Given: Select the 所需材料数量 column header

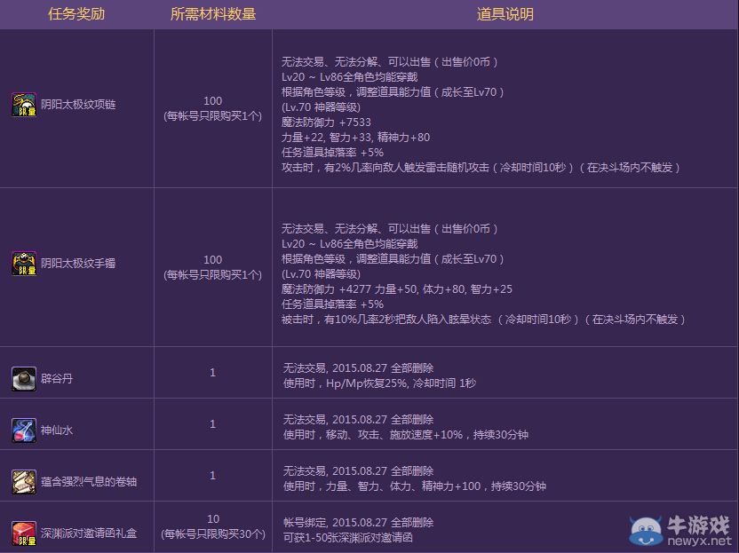Looking at the screenshot, I should [212, 15].
